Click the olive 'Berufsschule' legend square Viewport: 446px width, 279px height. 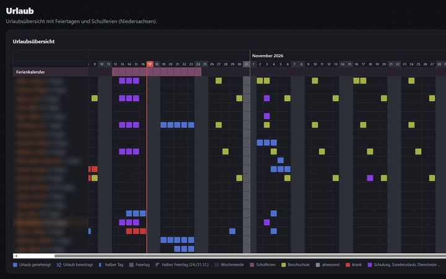pos(283,265)
